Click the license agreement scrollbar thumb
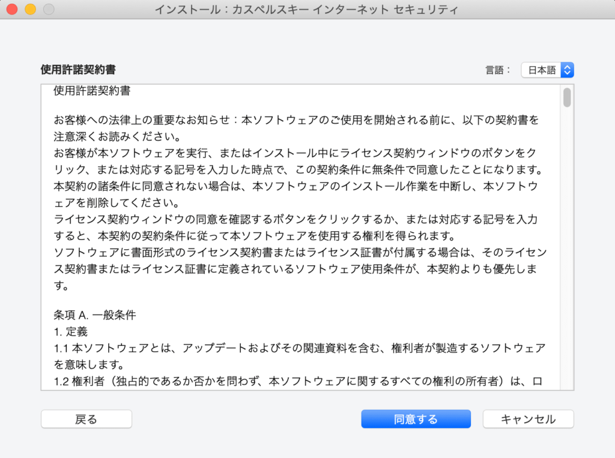The image size is (615, 458). [x=567, y=97]
